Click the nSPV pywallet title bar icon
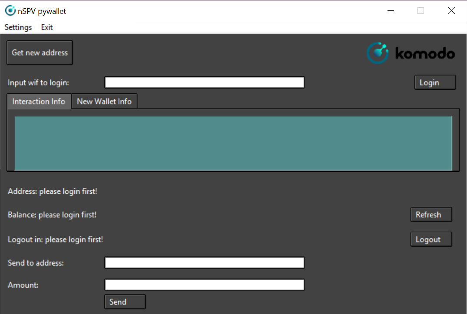The width and height of the screenshot is (467, 314). coord(10,11)
